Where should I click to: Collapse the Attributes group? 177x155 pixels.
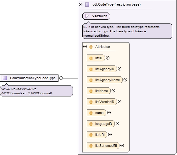pyautogui.click(x=85, y=47)
